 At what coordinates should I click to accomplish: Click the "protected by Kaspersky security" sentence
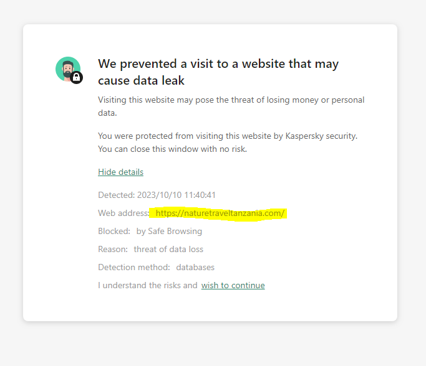228,136
